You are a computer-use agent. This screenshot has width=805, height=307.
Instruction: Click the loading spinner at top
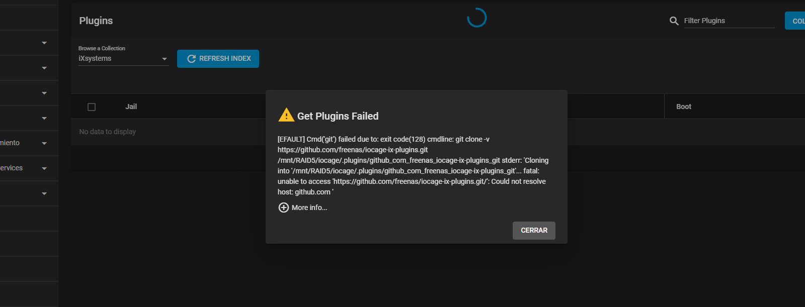(476, 18)
